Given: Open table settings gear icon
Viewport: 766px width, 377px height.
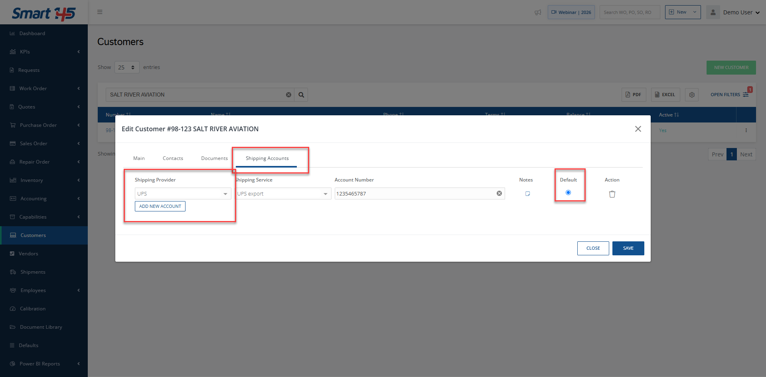Looking at the screenshot, I should (692, 95).
